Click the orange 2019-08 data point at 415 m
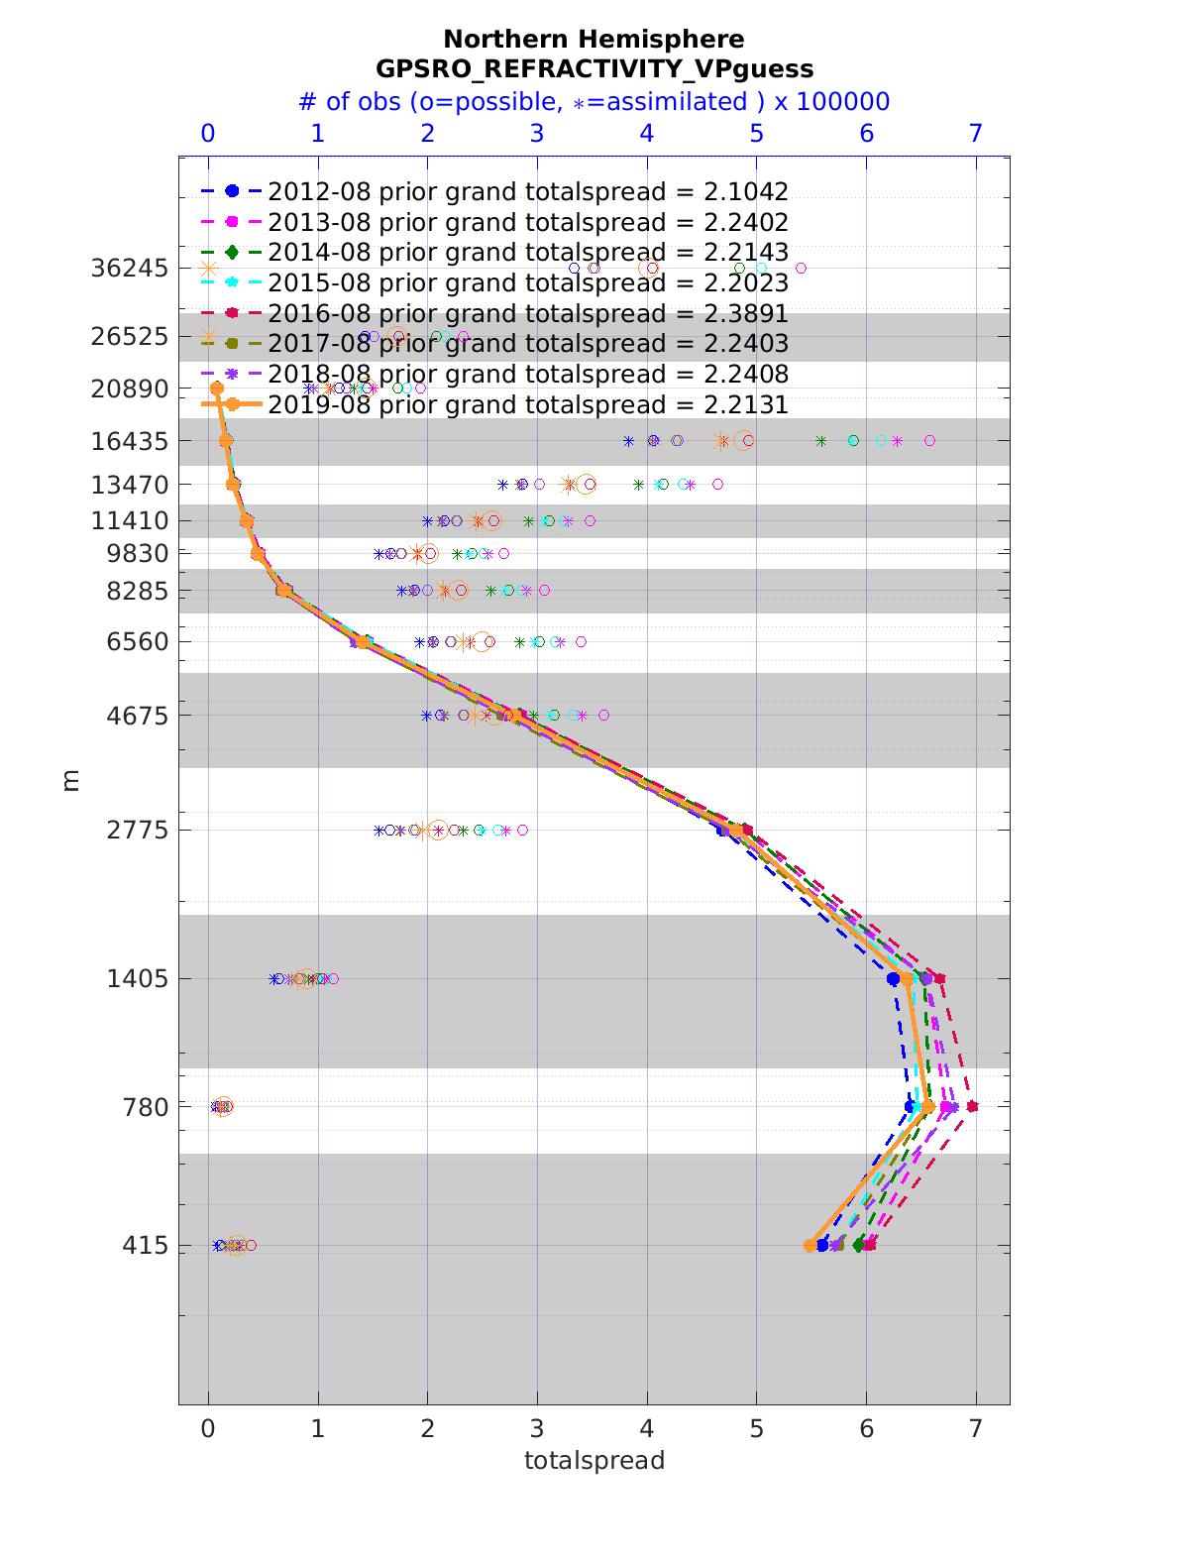Viewport: 1189px width, 1561px height. (x=811, y=1245)
